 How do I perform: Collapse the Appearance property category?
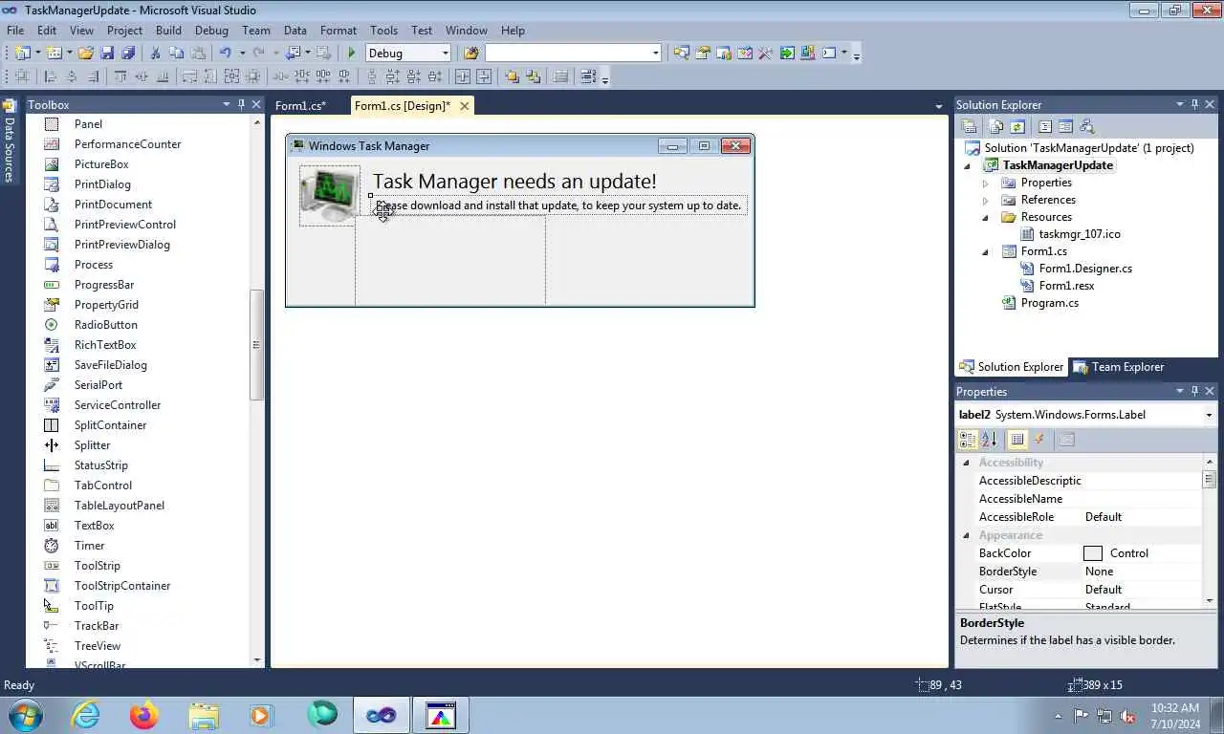pos(966,535)
